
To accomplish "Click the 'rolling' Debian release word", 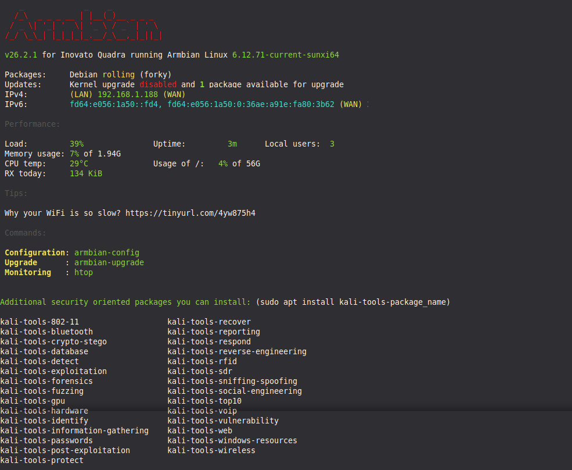I will (118, 74).
